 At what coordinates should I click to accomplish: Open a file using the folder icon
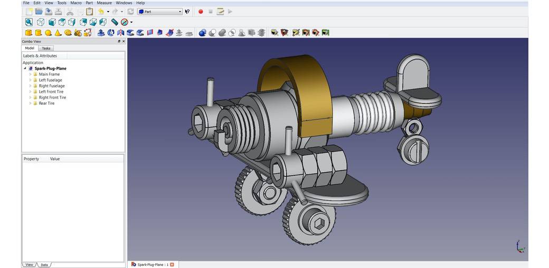coord(39,12)
